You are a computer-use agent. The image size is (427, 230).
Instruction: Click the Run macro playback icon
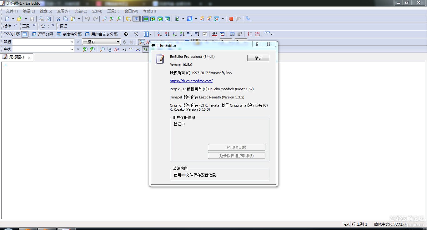click(239, 19)
